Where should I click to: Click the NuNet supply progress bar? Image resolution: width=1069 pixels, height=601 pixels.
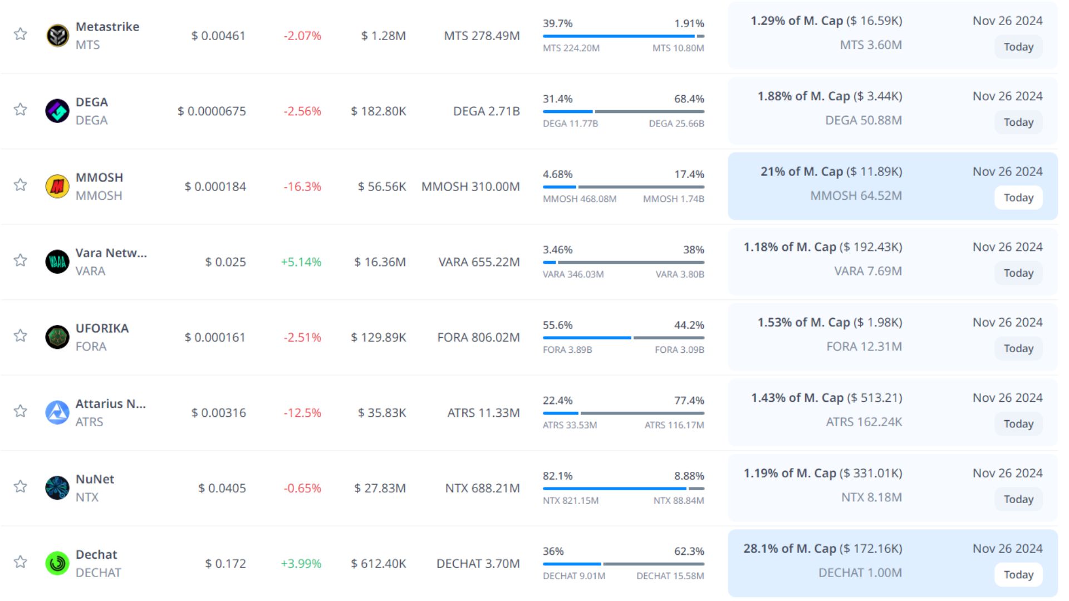click(623, 489)
